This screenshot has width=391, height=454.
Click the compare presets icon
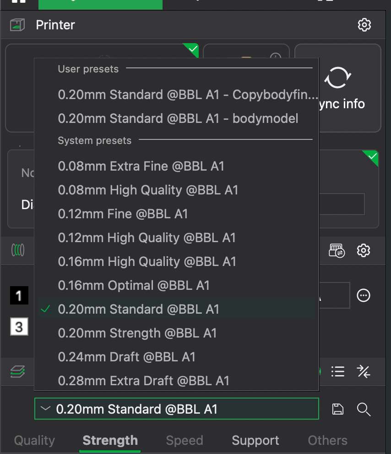tap(364, 371)
